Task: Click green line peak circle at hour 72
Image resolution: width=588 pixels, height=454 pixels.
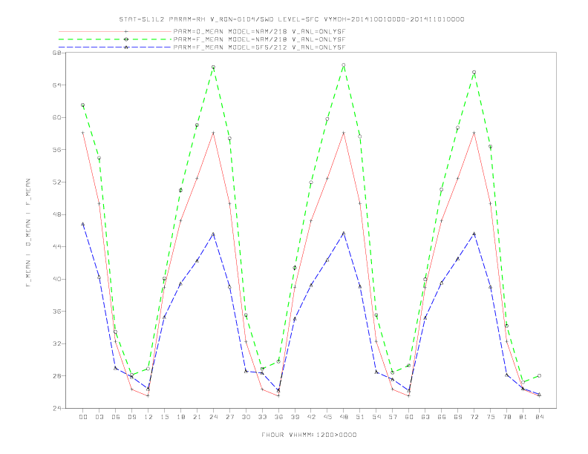Action: [x=474, y=72]
